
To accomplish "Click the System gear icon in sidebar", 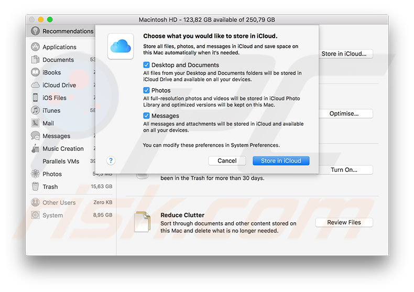I will pos(35,215).
